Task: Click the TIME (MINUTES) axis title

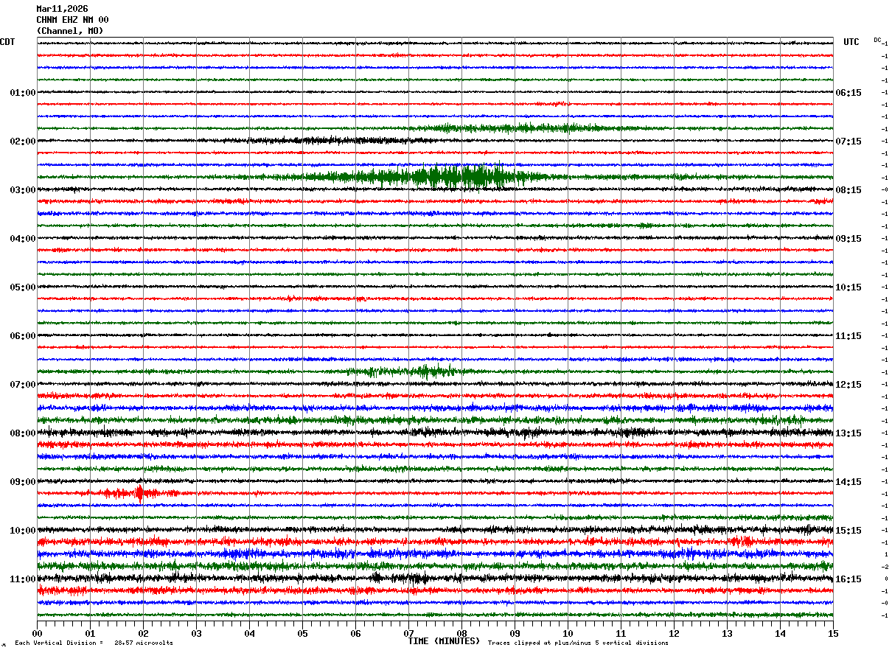Action: click(x=444, y=641)
